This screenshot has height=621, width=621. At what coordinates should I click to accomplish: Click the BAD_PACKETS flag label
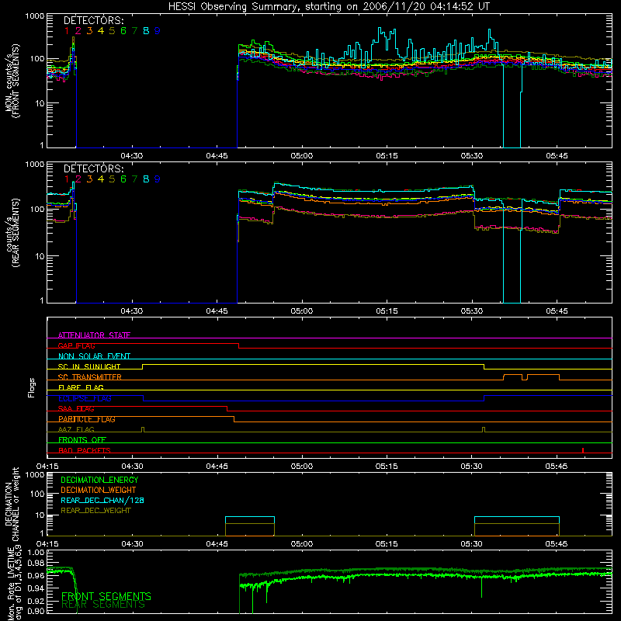85,450
